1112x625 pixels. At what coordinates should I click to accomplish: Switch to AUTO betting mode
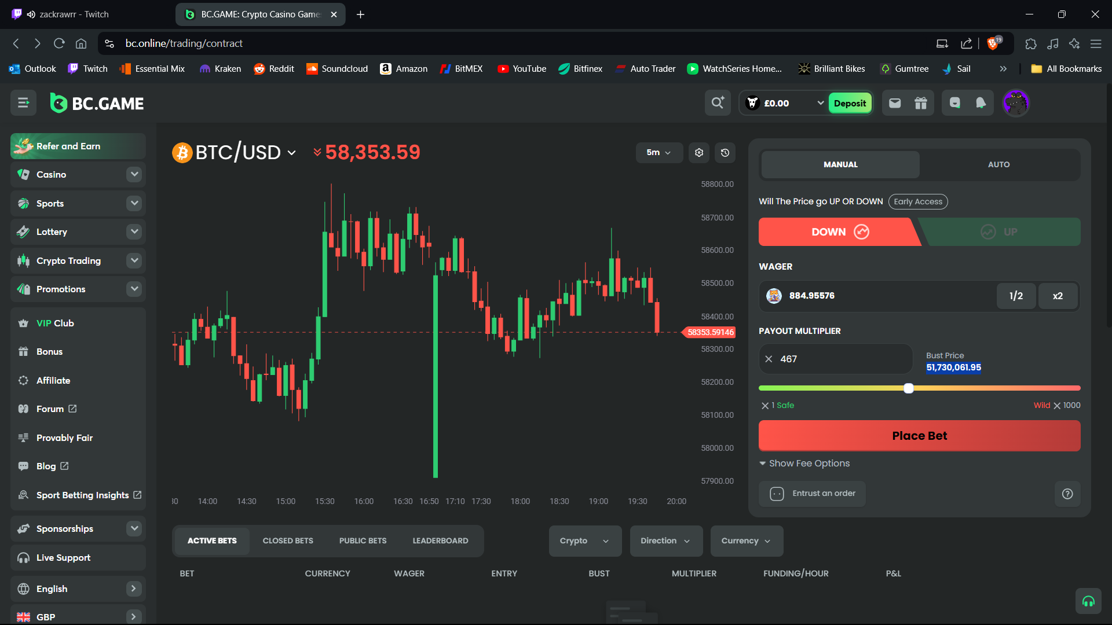(998, 164)
